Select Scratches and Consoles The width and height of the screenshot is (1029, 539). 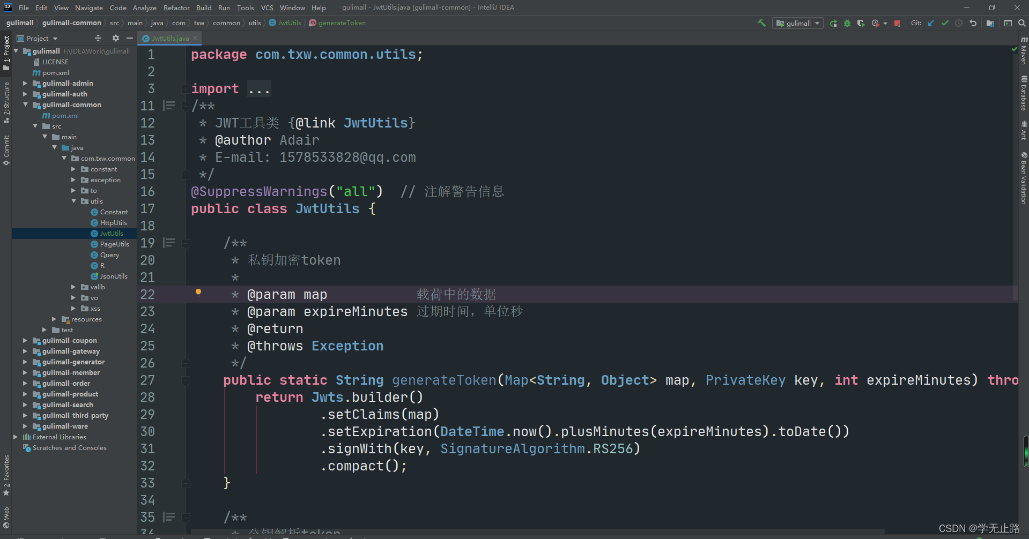[x=69, y=447]
